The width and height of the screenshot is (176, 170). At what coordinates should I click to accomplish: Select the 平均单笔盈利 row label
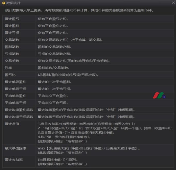tap(15, 96)
